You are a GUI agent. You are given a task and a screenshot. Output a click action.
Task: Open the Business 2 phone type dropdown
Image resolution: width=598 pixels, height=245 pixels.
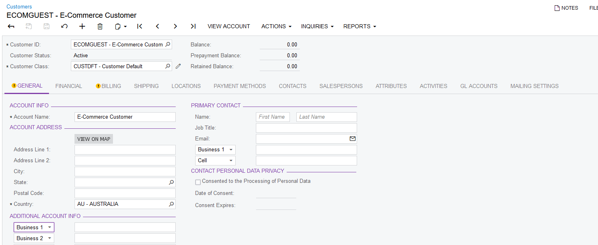(x=34, y=238)
